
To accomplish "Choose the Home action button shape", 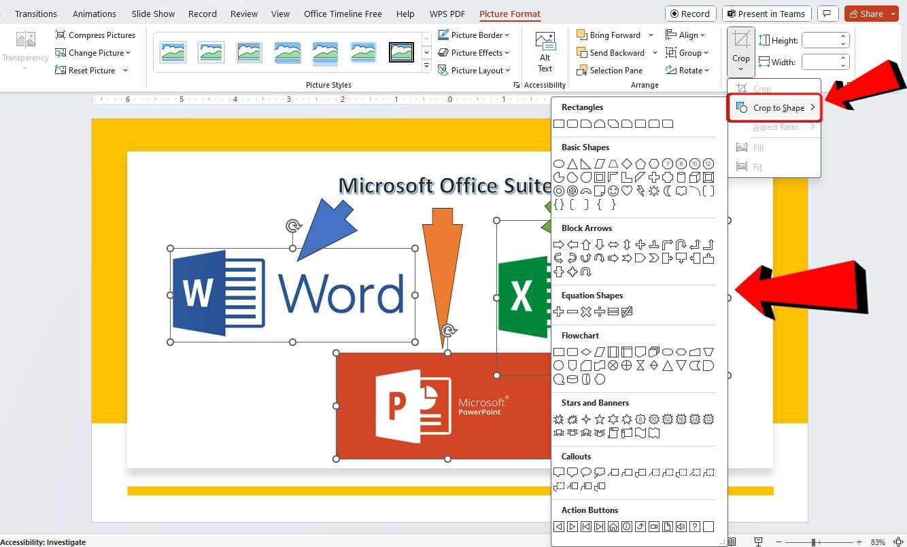I will tap(613, 527).
